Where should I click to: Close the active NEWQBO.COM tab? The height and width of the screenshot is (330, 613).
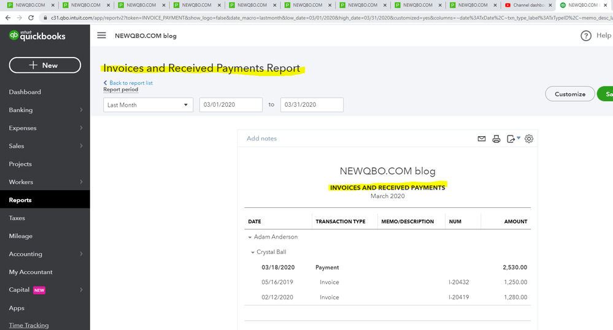point(606,5)
